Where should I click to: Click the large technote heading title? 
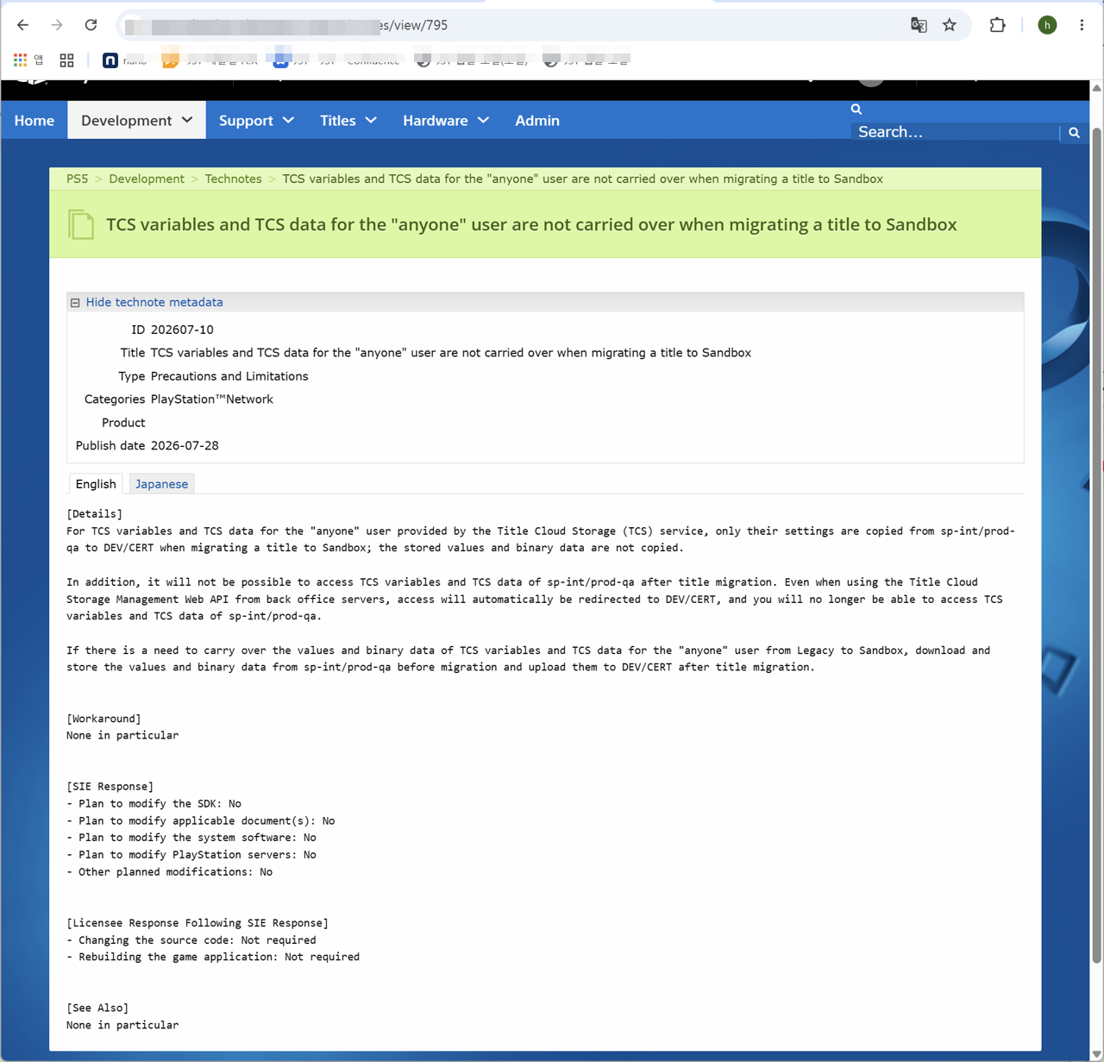pos(531,224)
